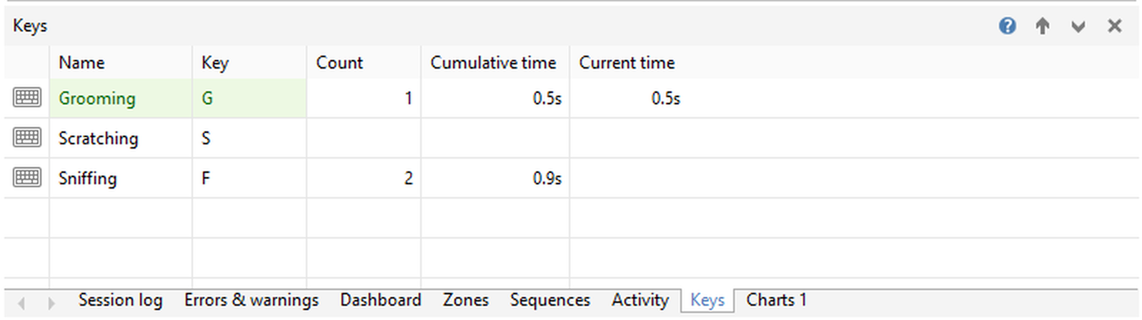Open the Zones tab
1142x320 pixels.
coord(465,301)
